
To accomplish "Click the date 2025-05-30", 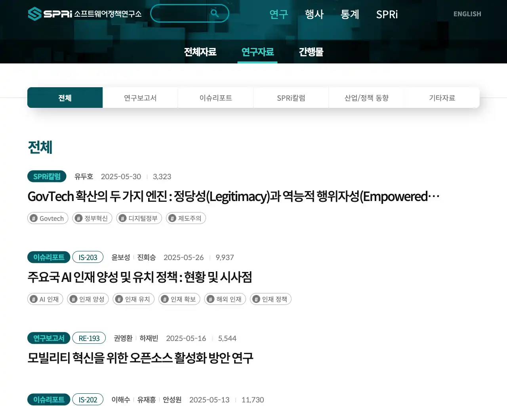I will click(x=121, y=176).
